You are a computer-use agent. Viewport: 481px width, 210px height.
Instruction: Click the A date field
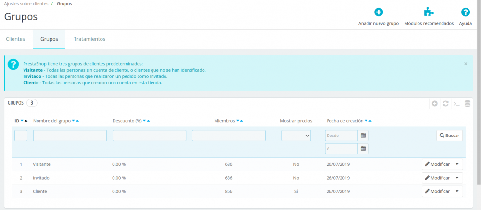pos(342,148)
